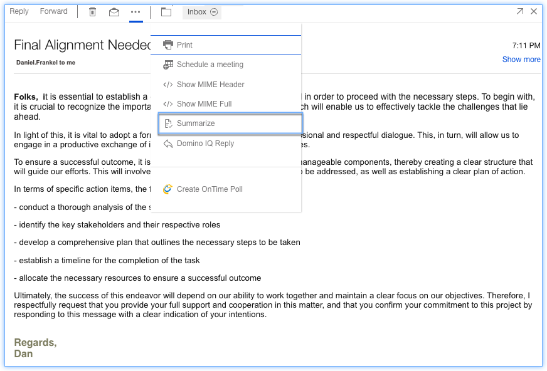Image resolution: width=547 pixels, height=371 pixels.
Task: Choose Domino IQ Reply
Action: (x=226, y=143)
